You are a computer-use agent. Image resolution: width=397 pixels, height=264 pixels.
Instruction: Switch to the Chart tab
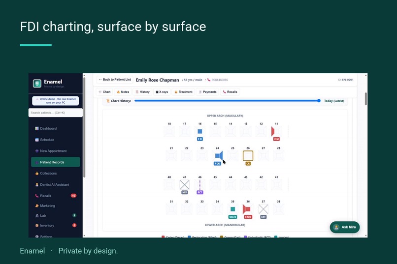[x=104, y=92]
